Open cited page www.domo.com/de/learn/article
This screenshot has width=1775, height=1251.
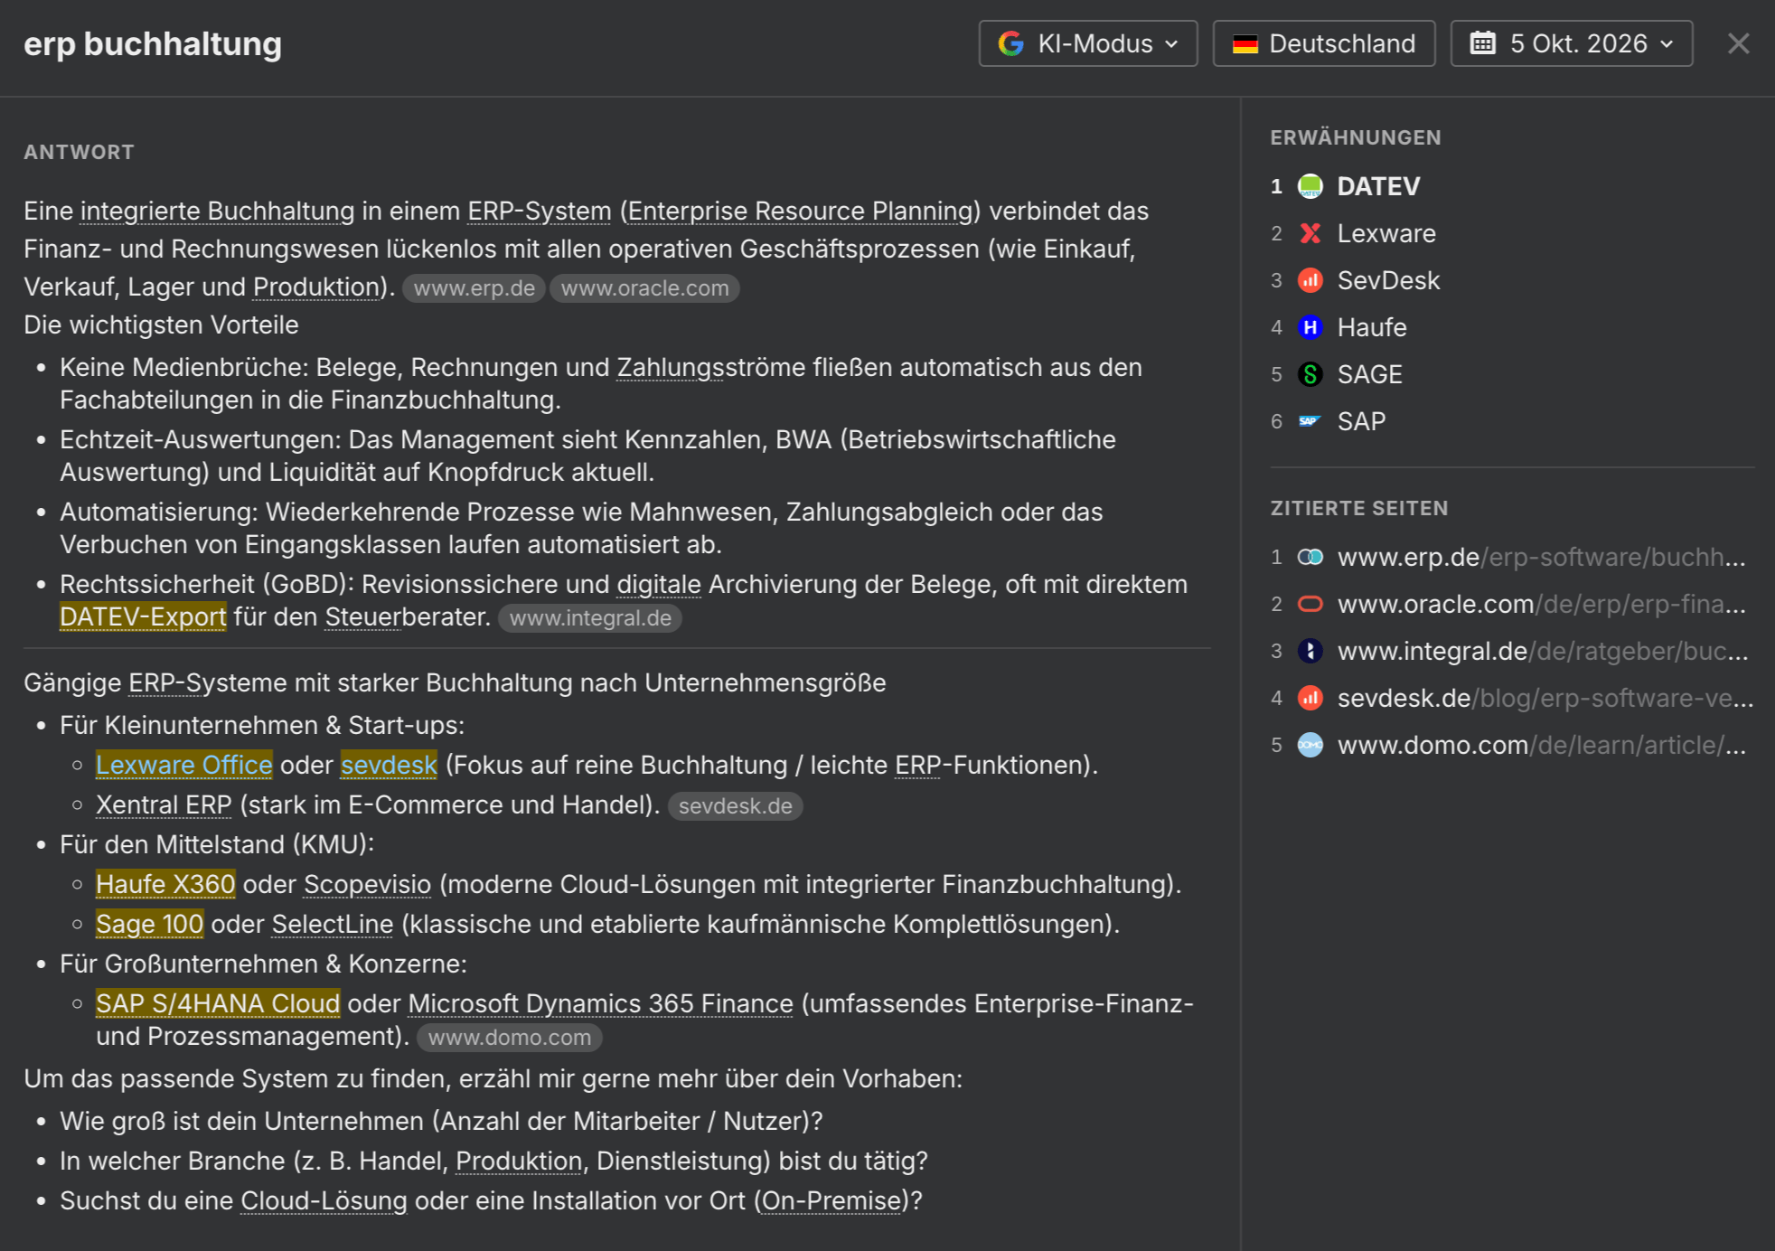point(1541,745)
